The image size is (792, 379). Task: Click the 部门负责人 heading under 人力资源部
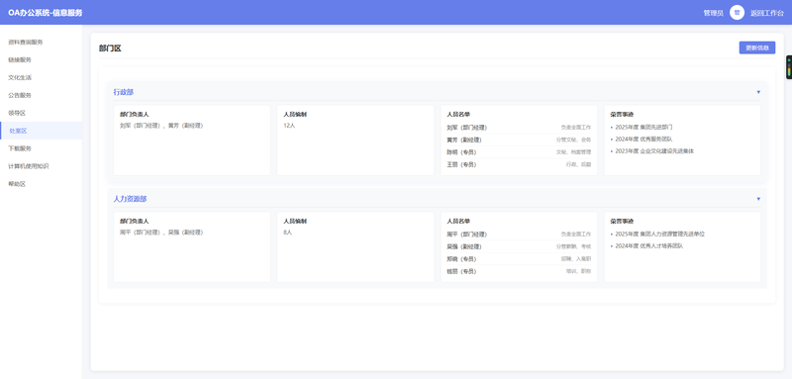click(x=135, y=222)
